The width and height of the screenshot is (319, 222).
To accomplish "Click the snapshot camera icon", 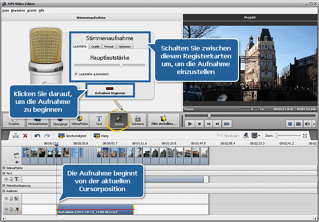I will [x=298, y=124].
